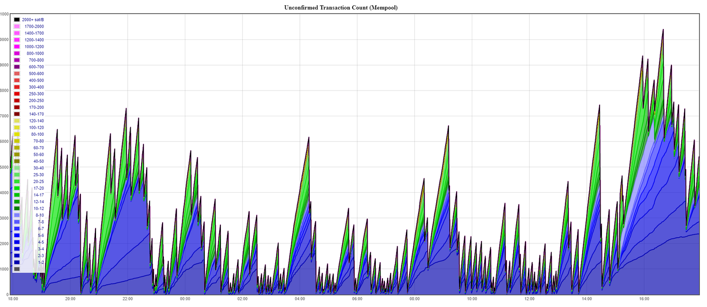Click the 04:00 x-axis label
707x307 pixels.
point(300,299)
